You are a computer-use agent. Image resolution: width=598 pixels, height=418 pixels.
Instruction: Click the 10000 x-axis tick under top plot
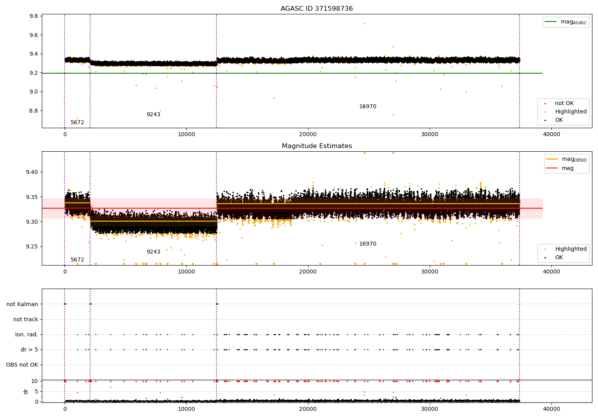coord(187,135)
